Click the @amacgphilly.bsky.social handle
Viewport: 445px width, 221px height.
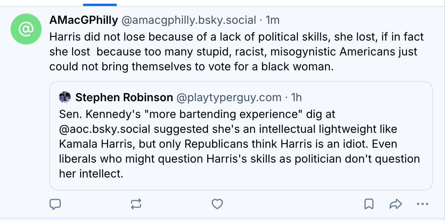189,20
